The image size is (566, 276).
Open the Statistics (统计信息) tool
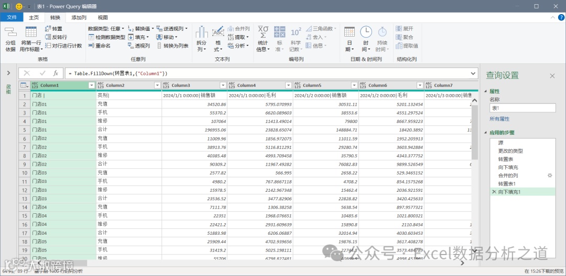click(x=263, y=39)
